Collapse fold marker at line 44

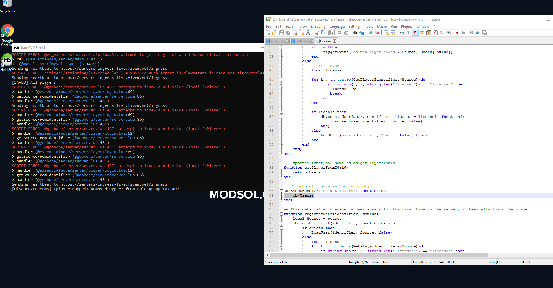pos(281,80)
